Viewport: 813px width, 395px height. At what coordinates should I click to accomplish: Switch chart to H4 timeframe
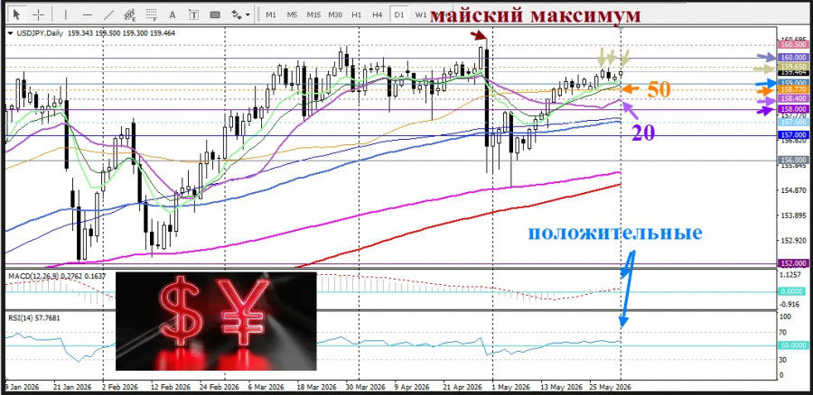pyautogui.click(x=378, y=14)
